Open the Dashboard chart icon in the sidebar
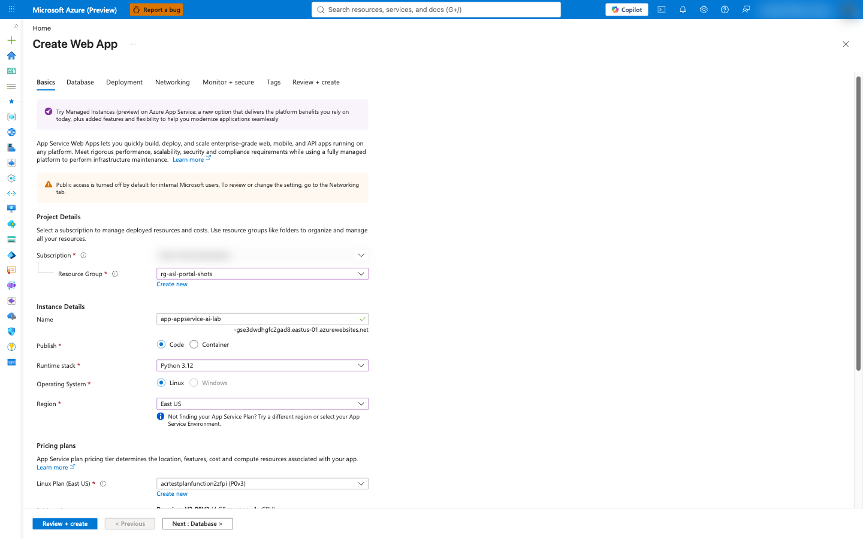Image resolution: width=863 pixels, height=539 pixels. click(11, 71)
